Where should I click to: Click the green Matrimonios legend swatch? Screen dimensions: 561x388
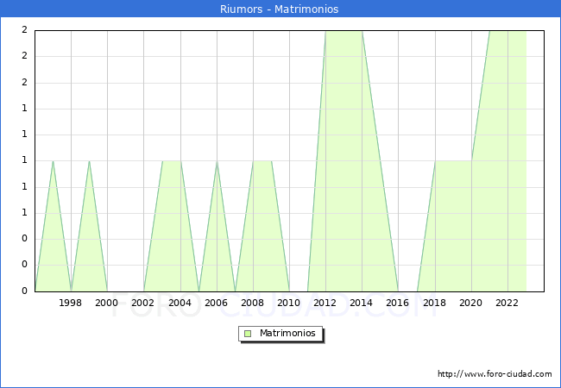coord(248,334)
